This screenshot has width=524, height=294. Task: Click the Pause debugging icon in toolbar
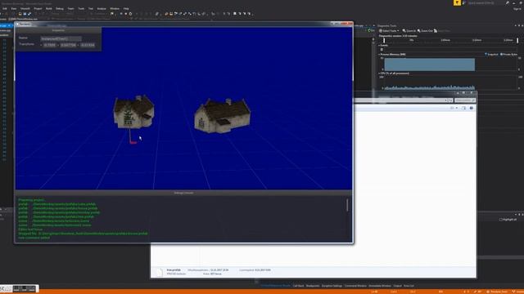121,14
